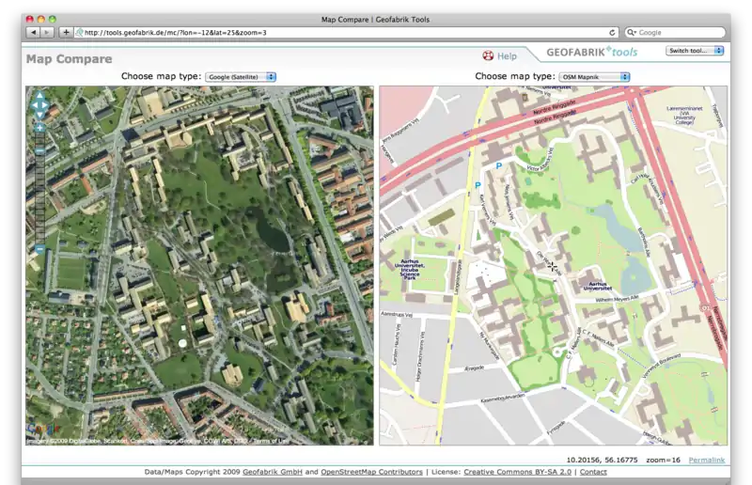Open the Google (Satellite) map type dropdown
The height and width of the screenshot is (485, 752).
click(x=242, y=76)
